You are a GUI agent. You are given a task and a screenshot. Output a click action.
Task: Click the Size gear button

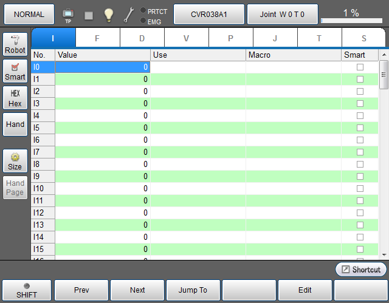[x=15, y=161]
